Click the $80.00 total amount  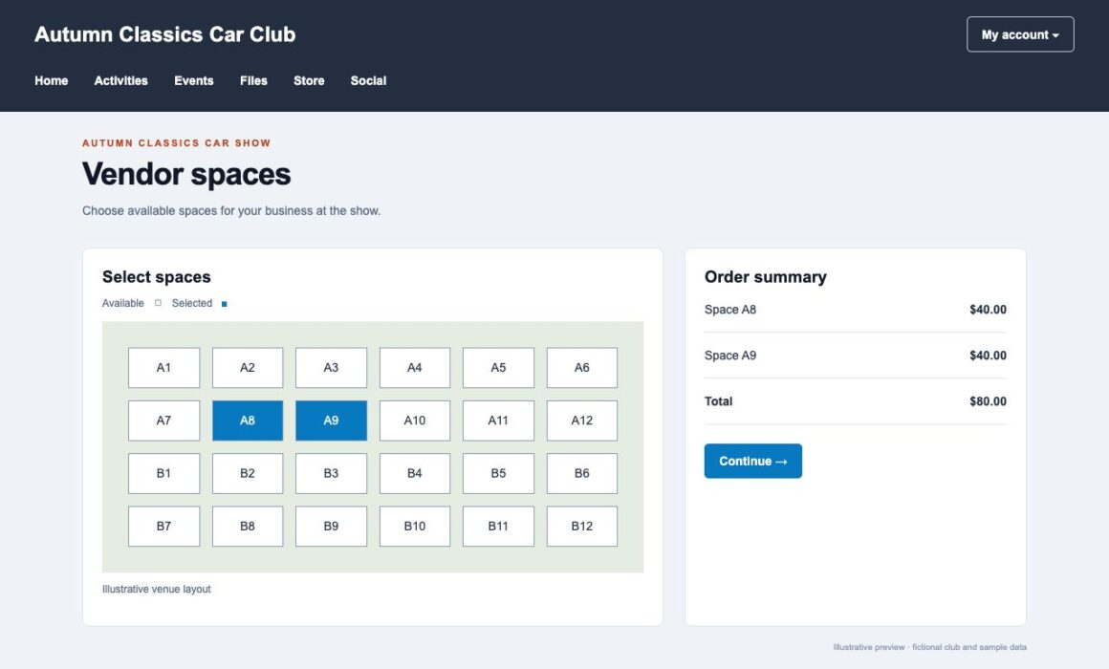point(988,401)
